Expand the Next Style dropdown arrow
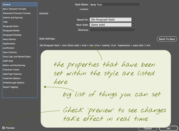Image resolution: width=179 pixels, height=131 pixels. [x=133, y=25]
